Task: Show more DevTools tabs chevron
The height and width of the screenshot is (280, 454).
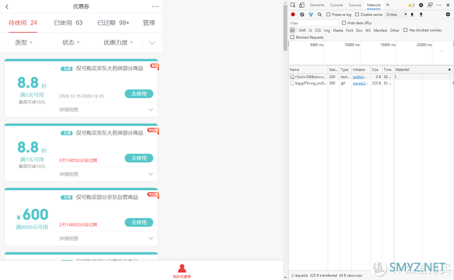Action: [x=388, y=5]
